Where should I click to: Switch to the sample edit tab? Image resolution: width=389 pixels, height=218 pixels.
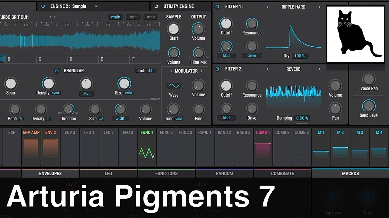(133, 17)
